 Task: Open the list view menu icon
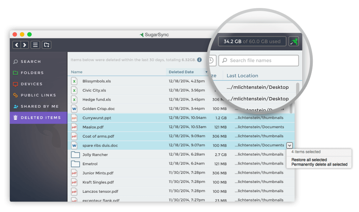[35, 45]
